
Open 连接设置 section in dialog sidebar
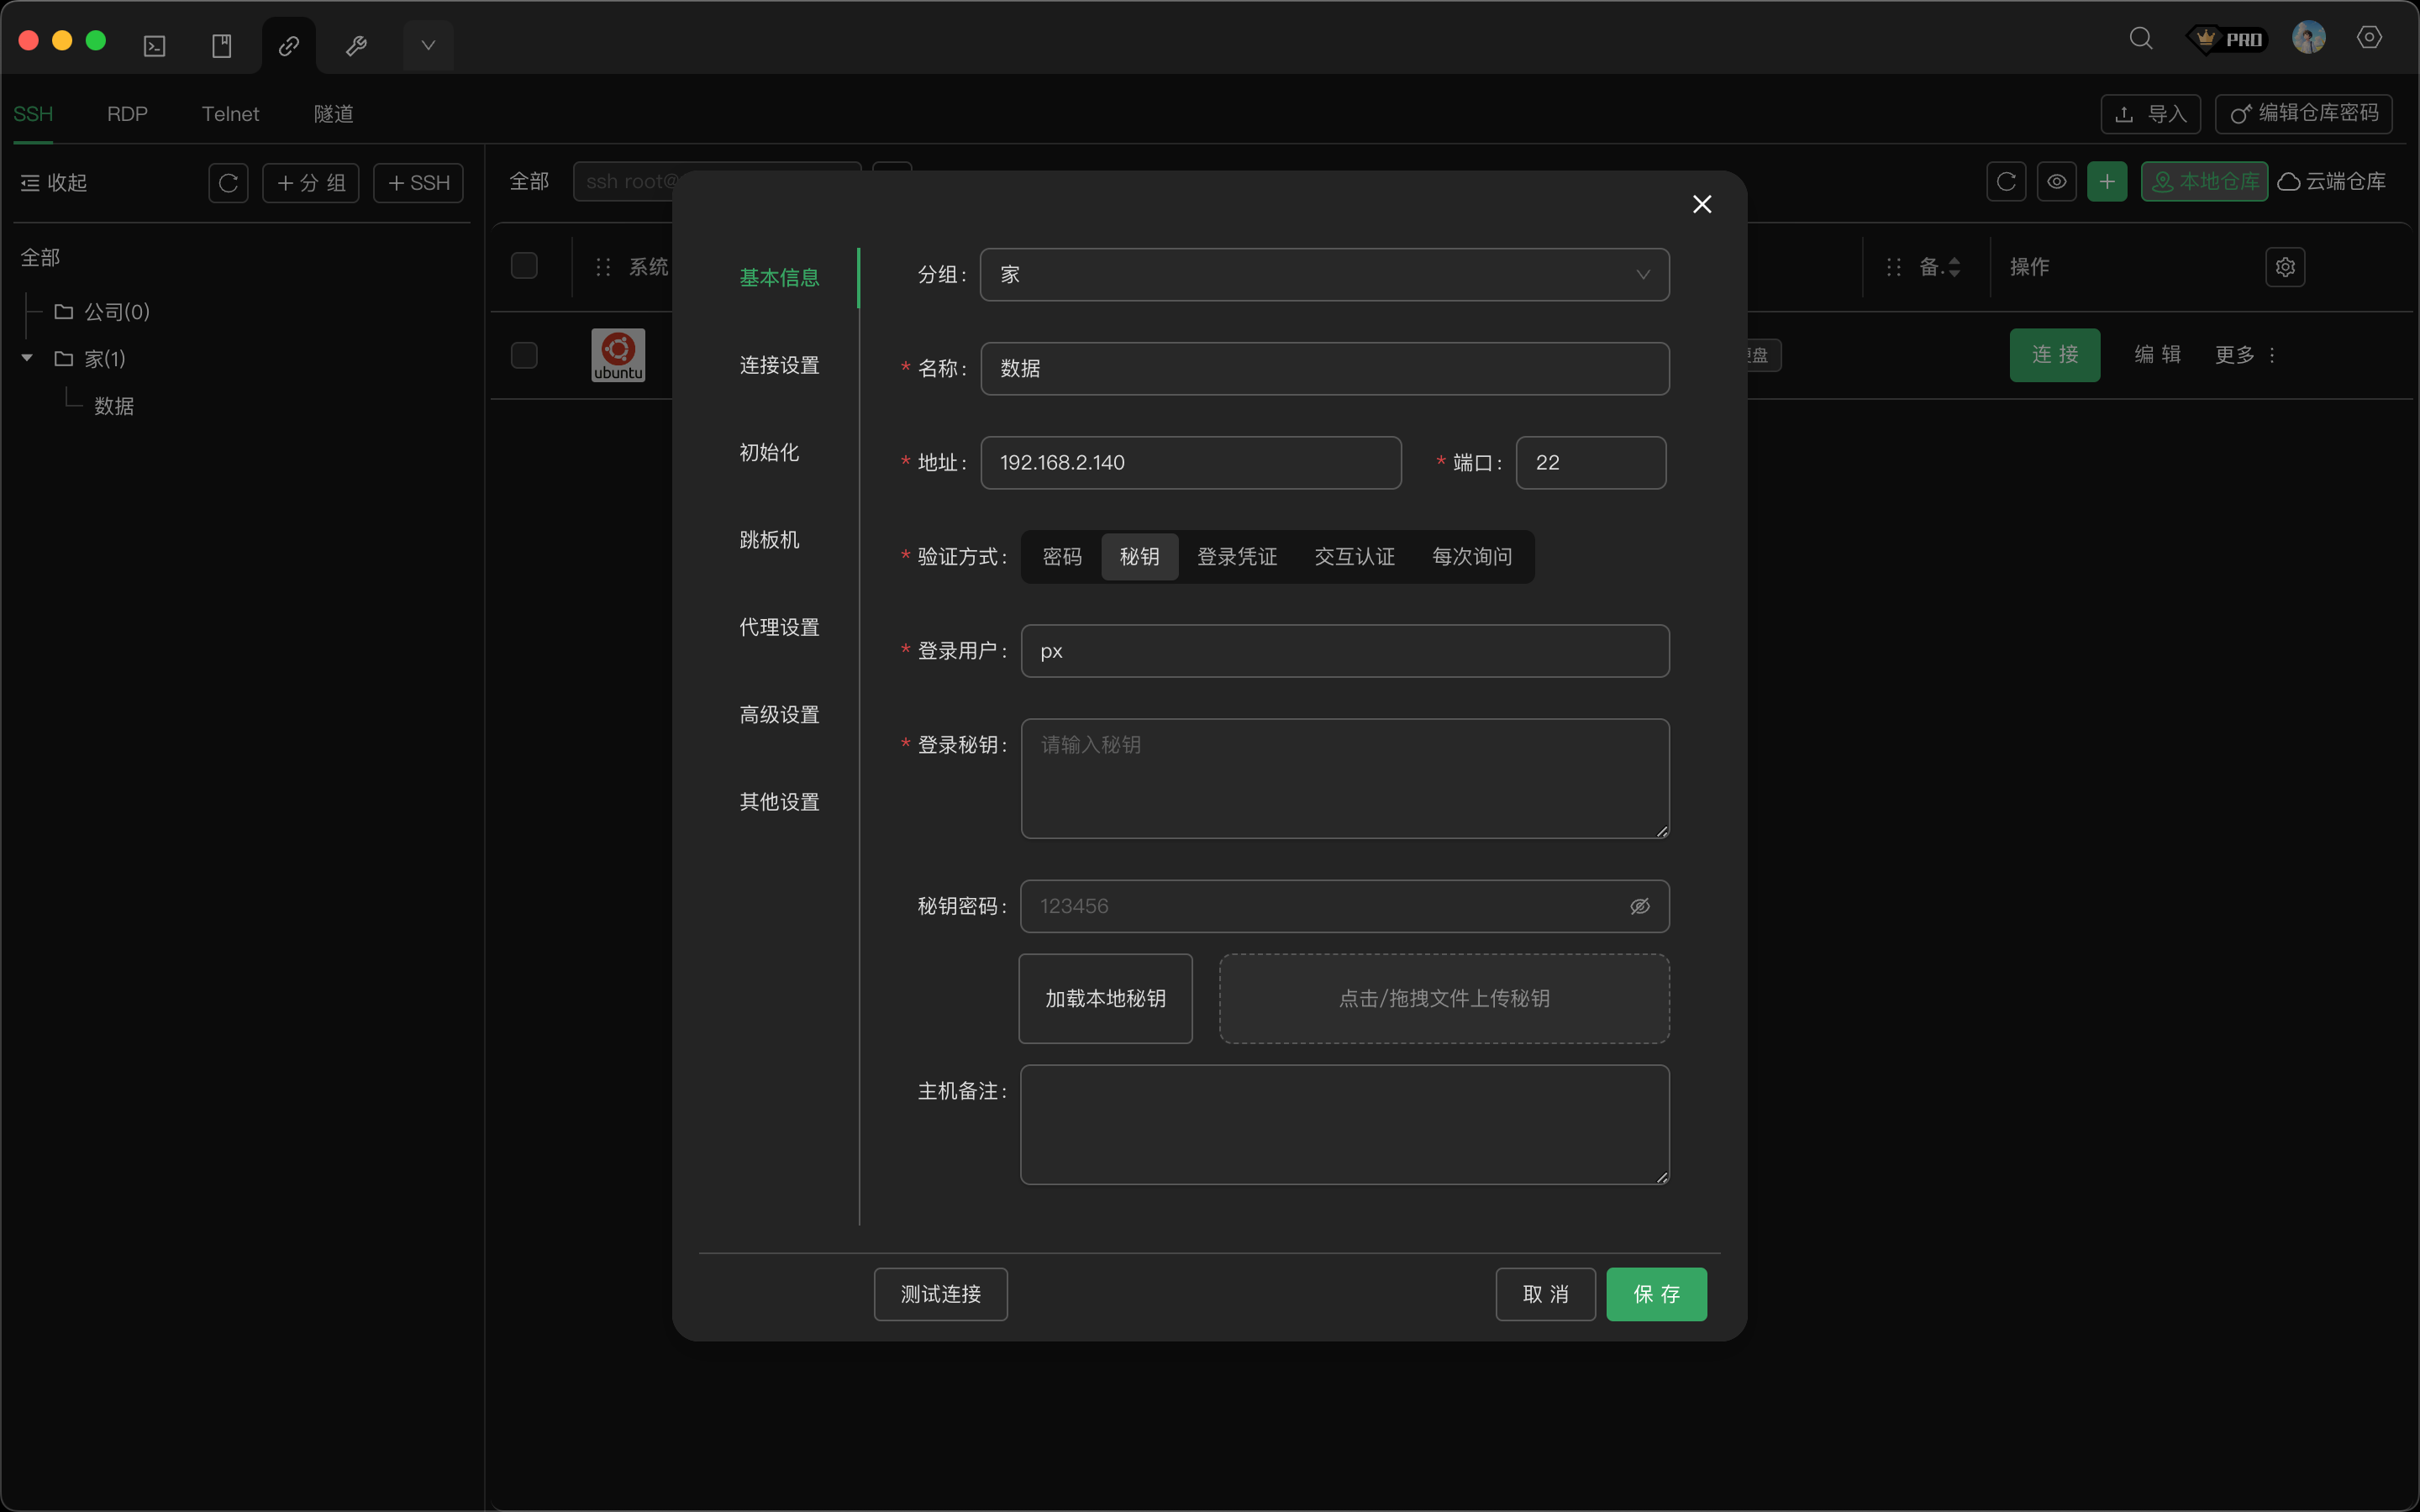(779, 365)
